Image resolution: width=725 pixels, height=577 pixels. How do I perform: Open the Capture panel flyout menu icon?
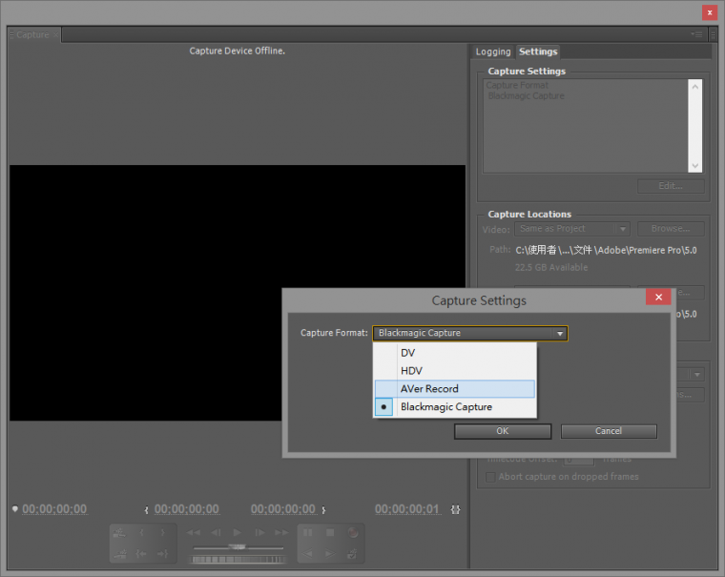tap(698, 34)
